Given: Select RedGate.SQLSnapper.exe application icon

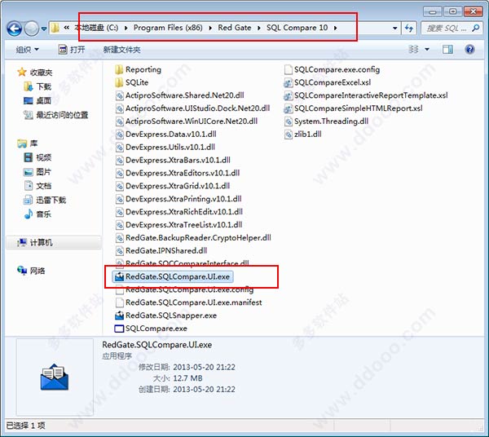Looking at the screenshot, I should click(x=119, y=316).
